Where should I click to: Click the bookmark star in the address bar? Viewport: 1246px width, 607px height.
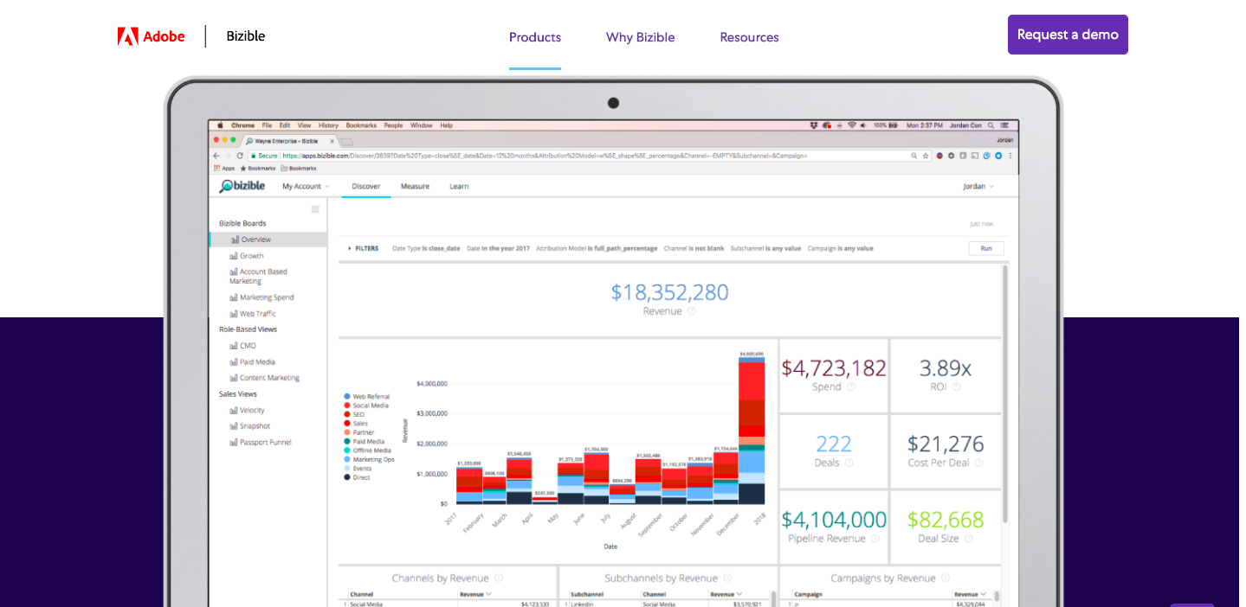926,156
